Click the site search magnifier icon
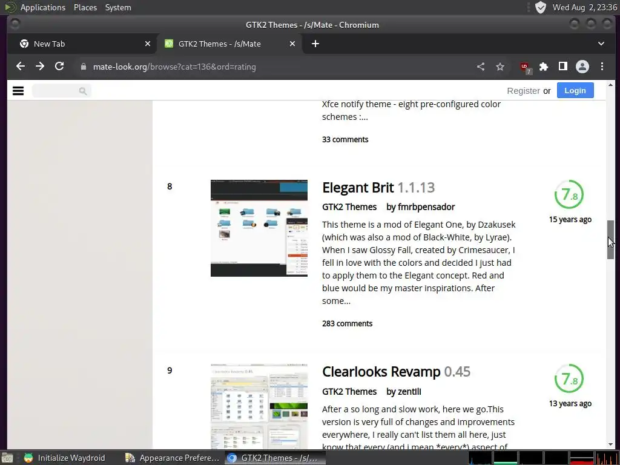 pos(82,91)
